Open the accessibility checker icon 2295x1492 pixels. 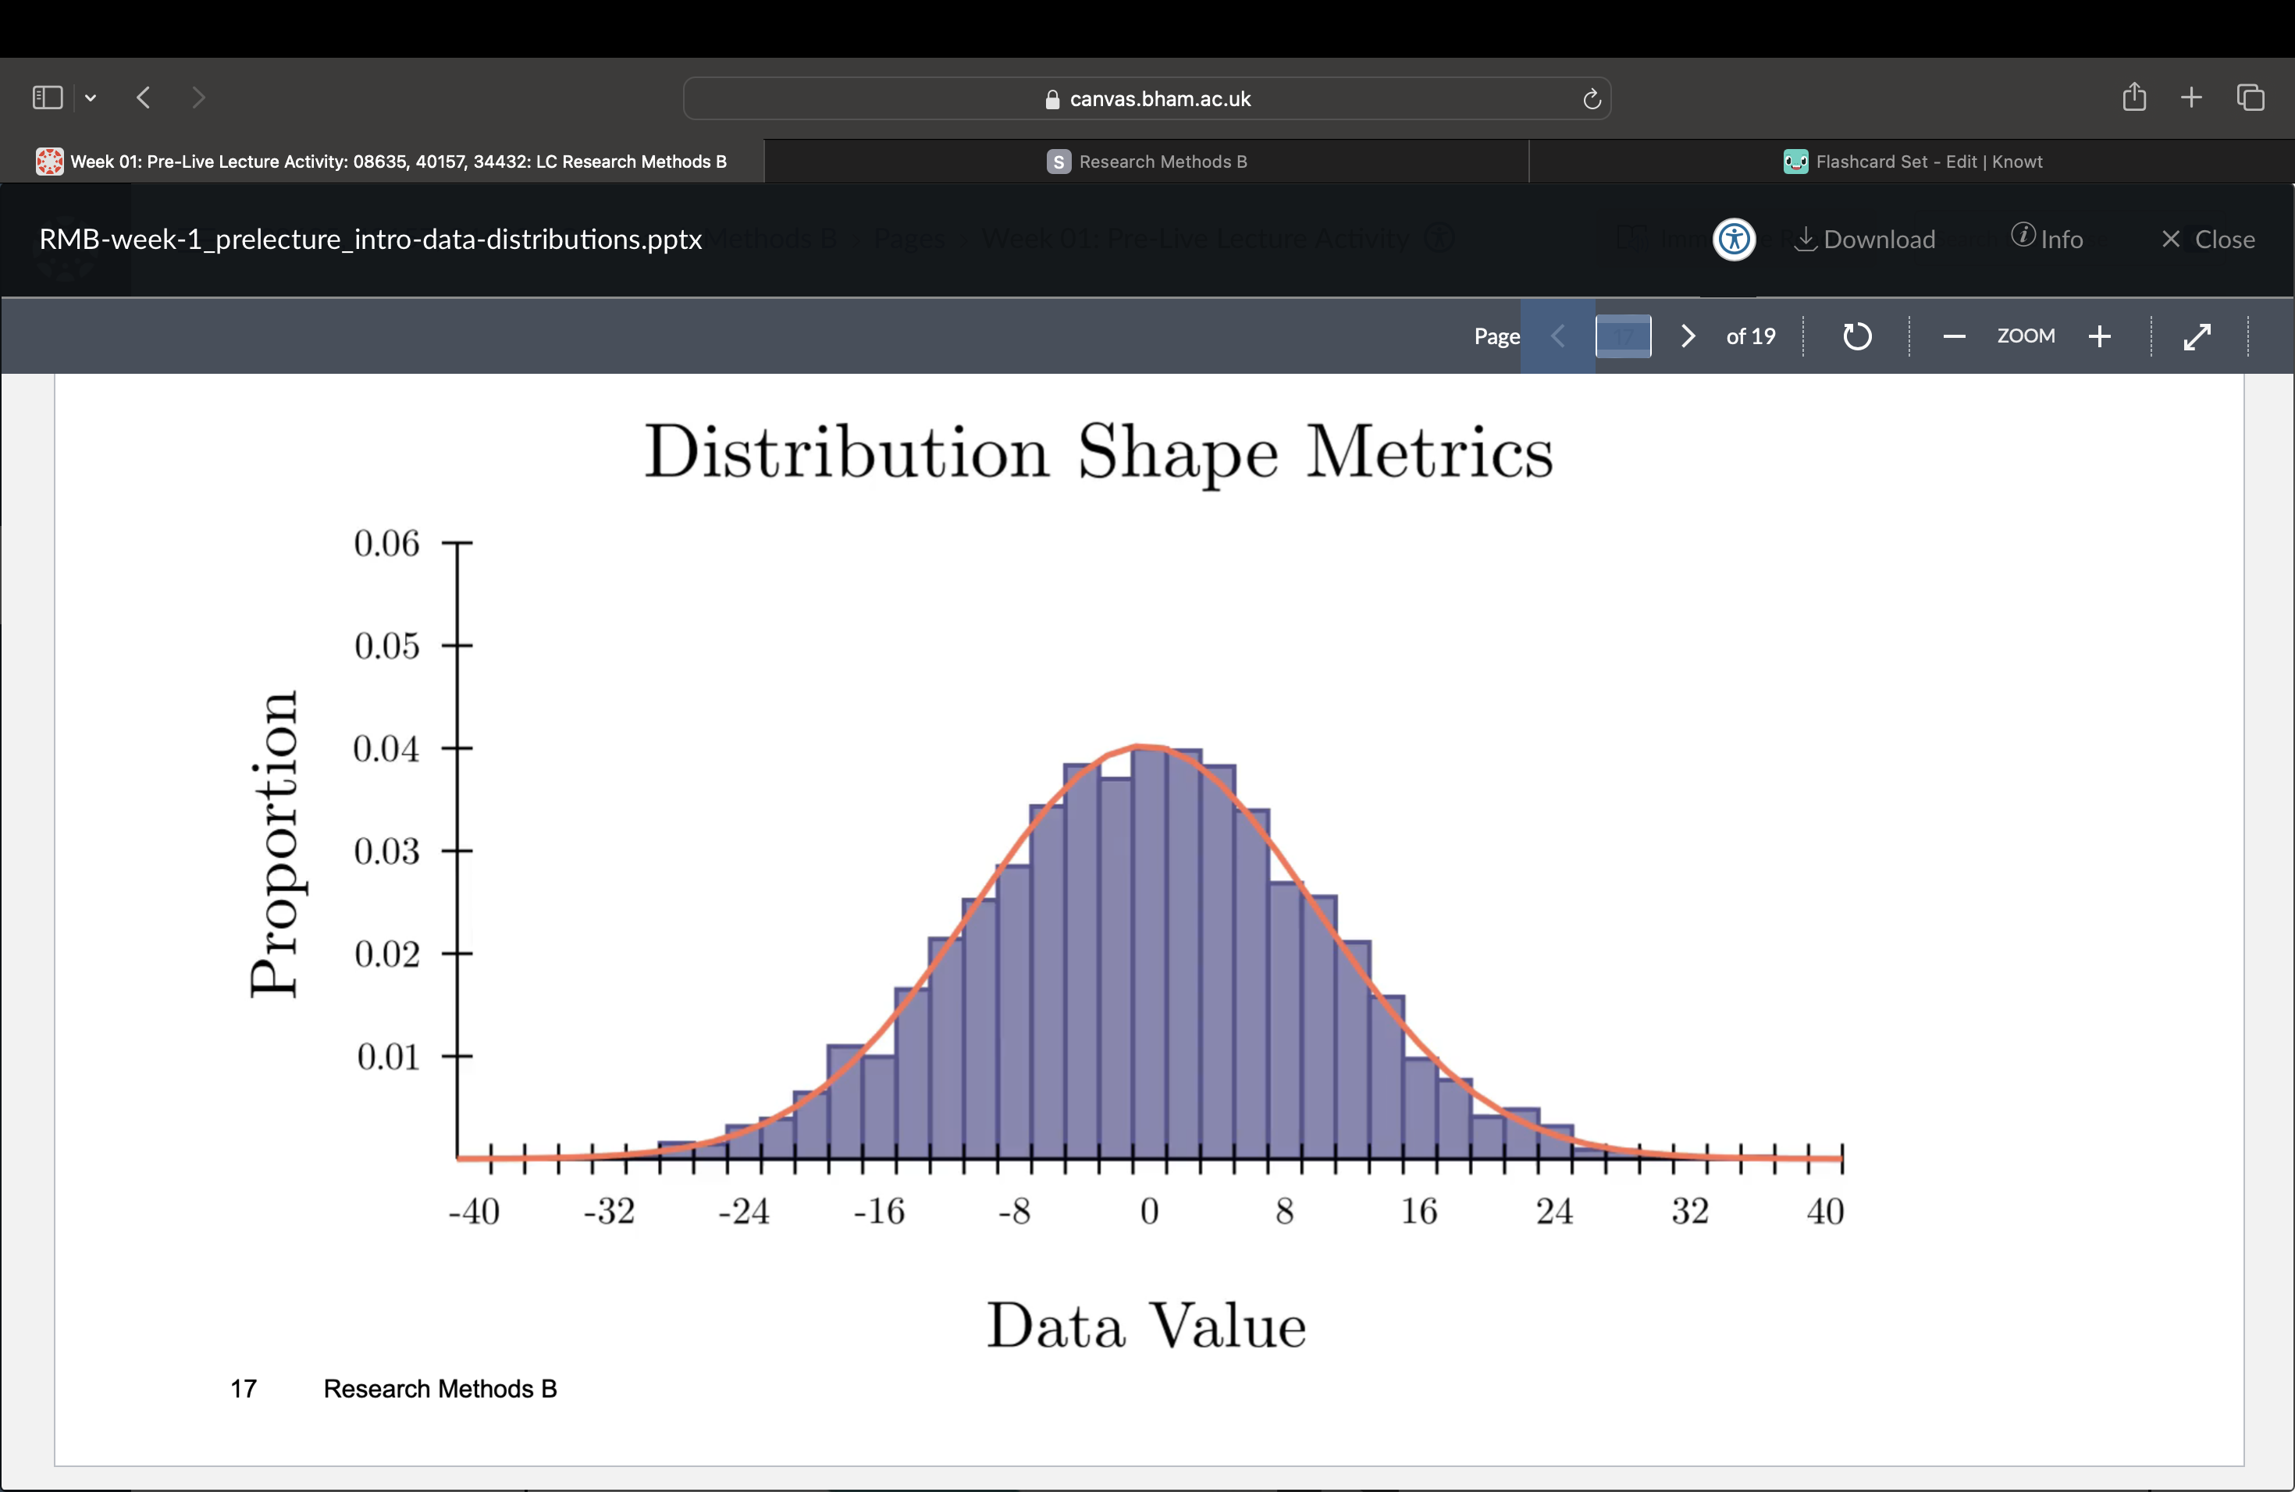[x=1734, y=239]
